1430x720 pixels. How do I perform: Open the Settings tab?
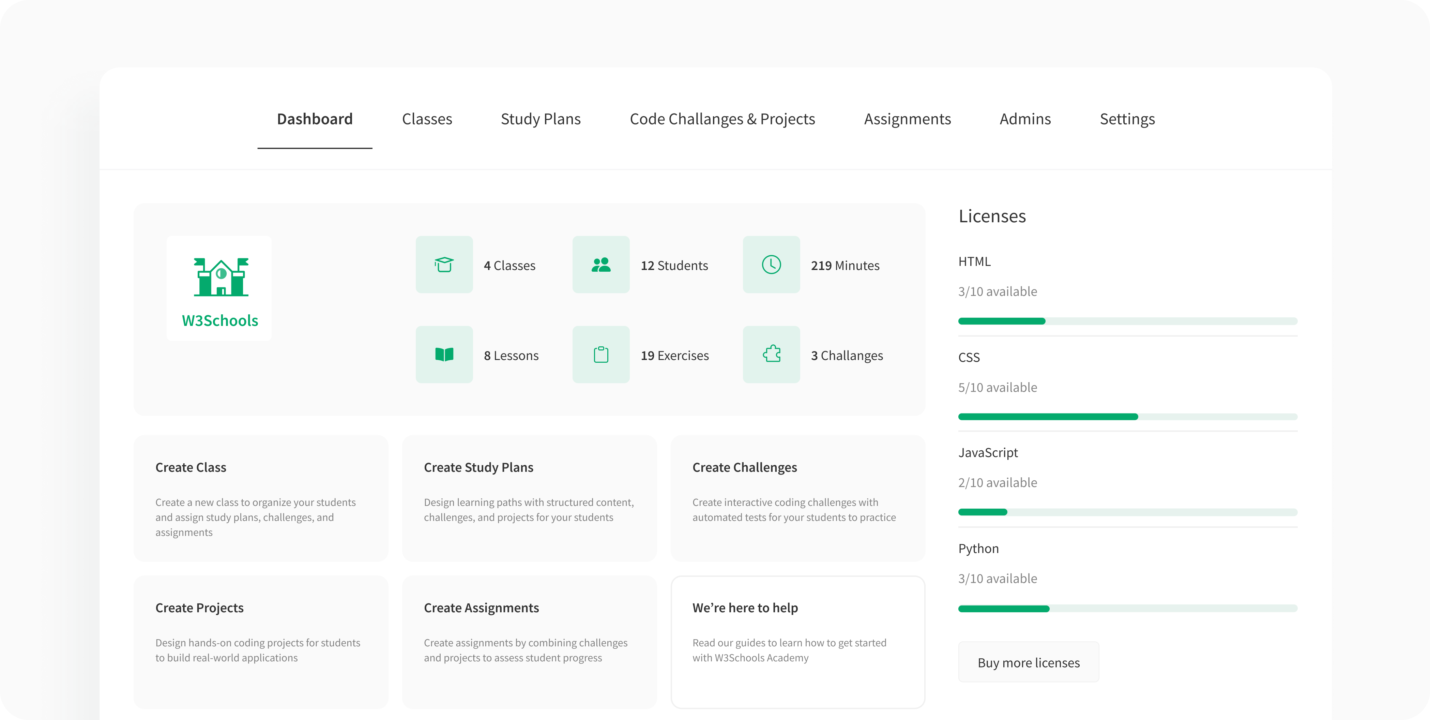(x=1127, y=119)
